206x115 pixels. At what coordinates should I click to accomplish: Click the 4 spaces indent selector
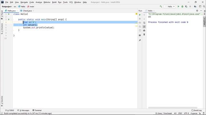pos(194,113)
